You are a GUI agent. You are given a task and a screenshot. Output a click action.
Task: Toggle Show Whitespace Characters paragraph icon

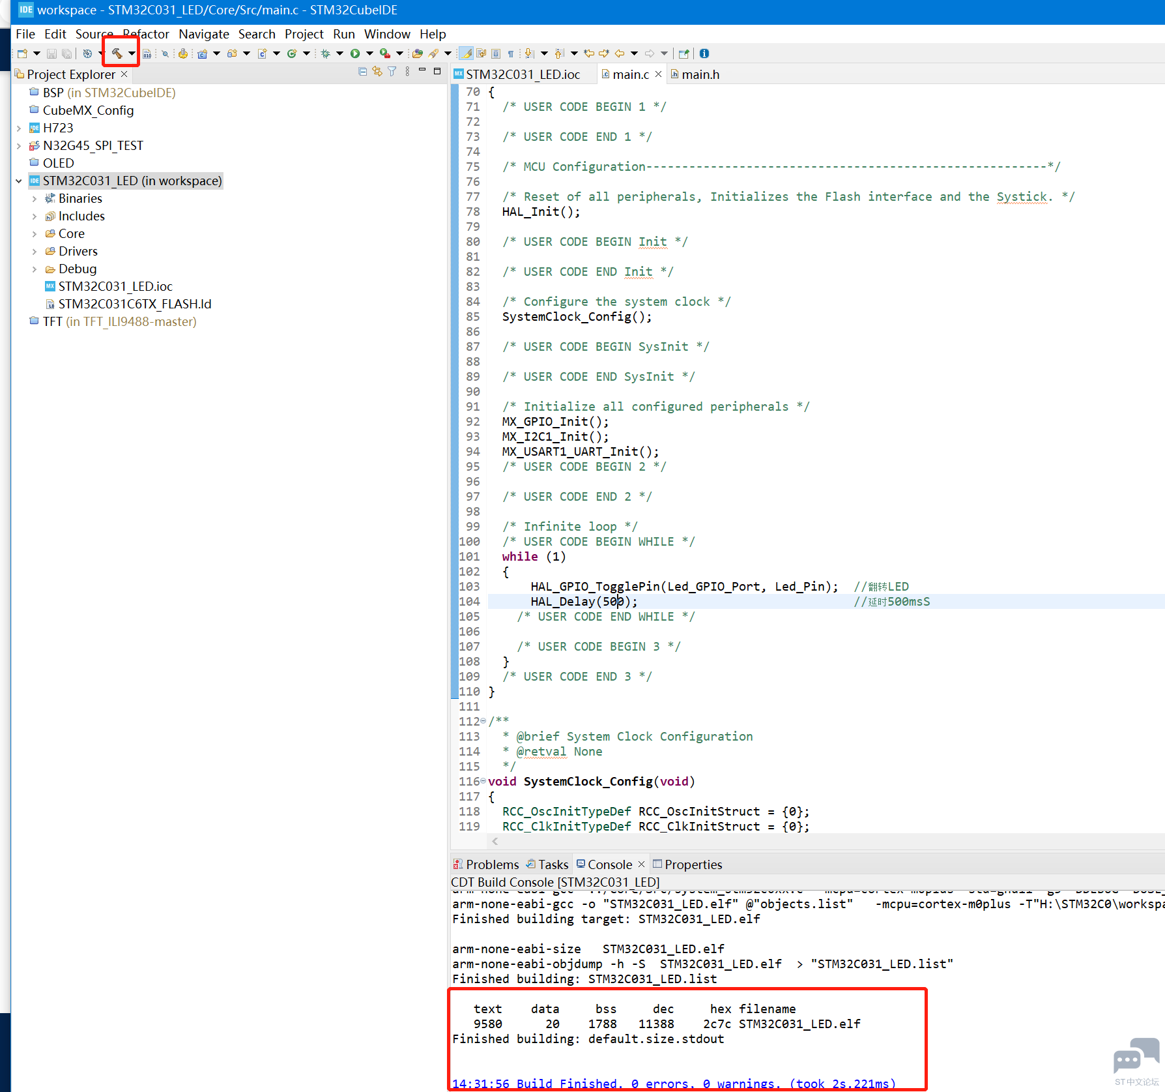point(511,53)
